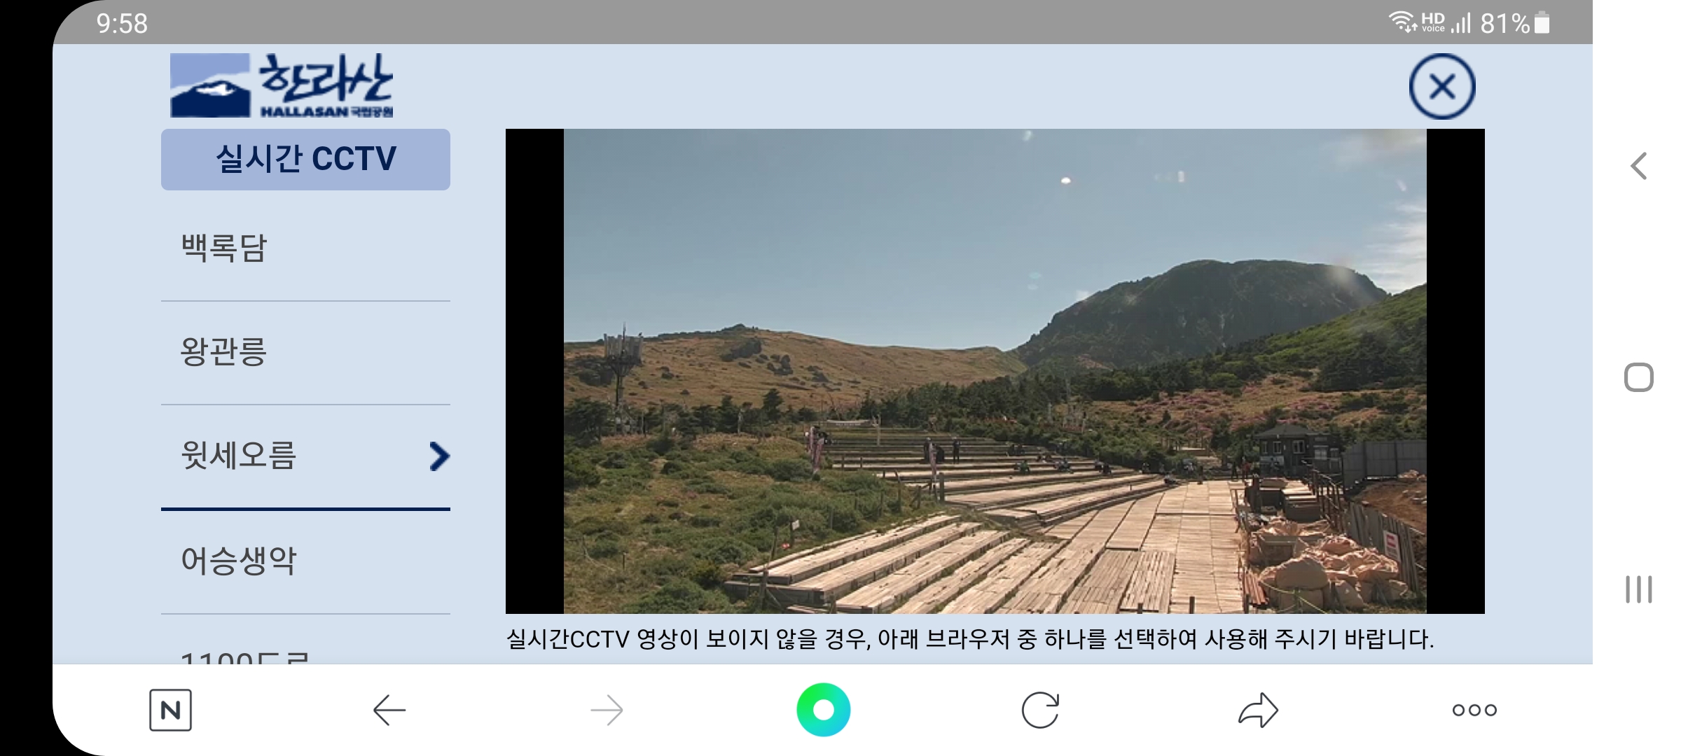The width and height of the screenshot is (1681, 756).
Task: Select 백록담 camera from the list
Action: 305,248
